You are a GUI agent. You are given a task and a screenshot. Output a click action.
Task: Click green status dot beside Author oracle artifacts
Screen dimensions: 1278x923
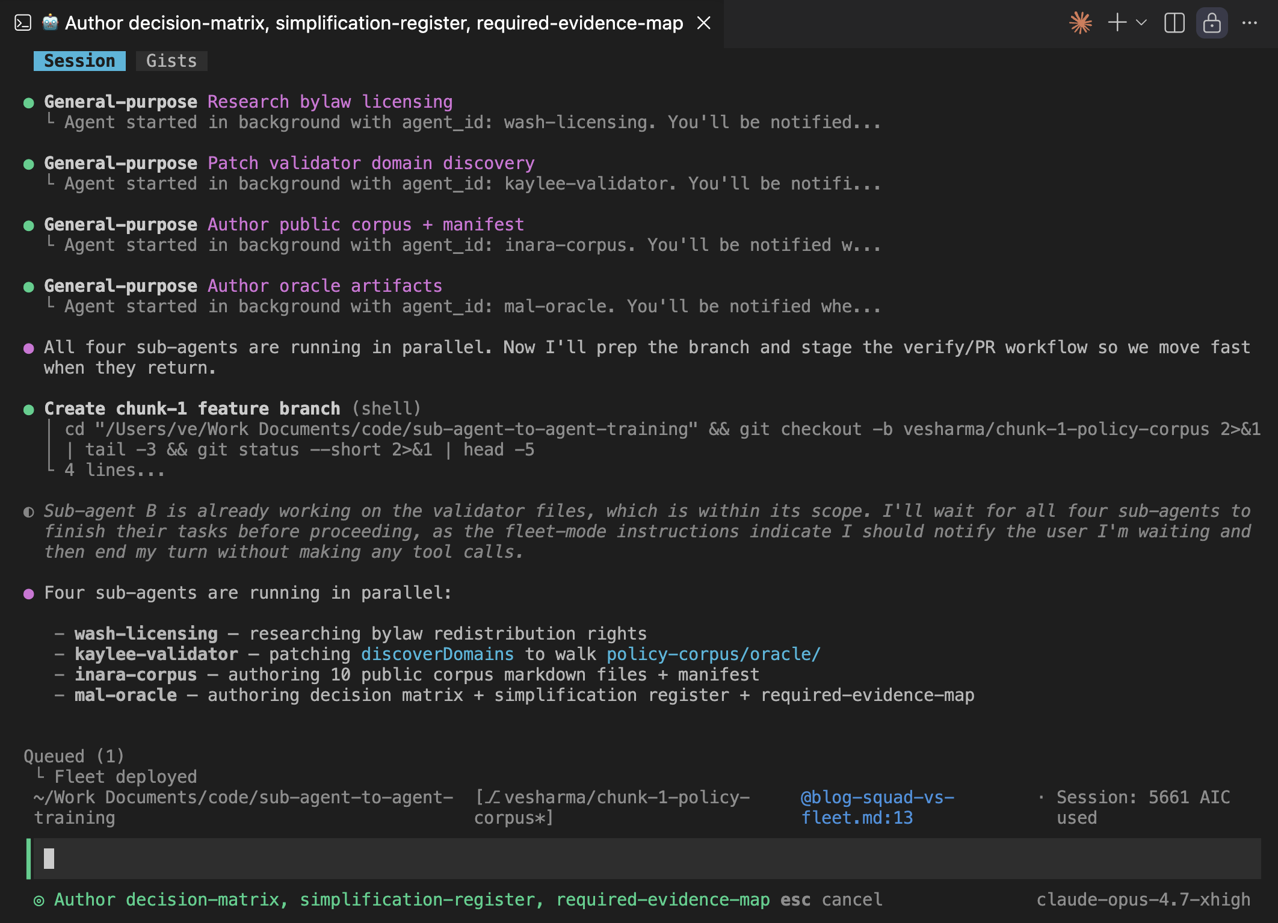[x=28, y=287]
